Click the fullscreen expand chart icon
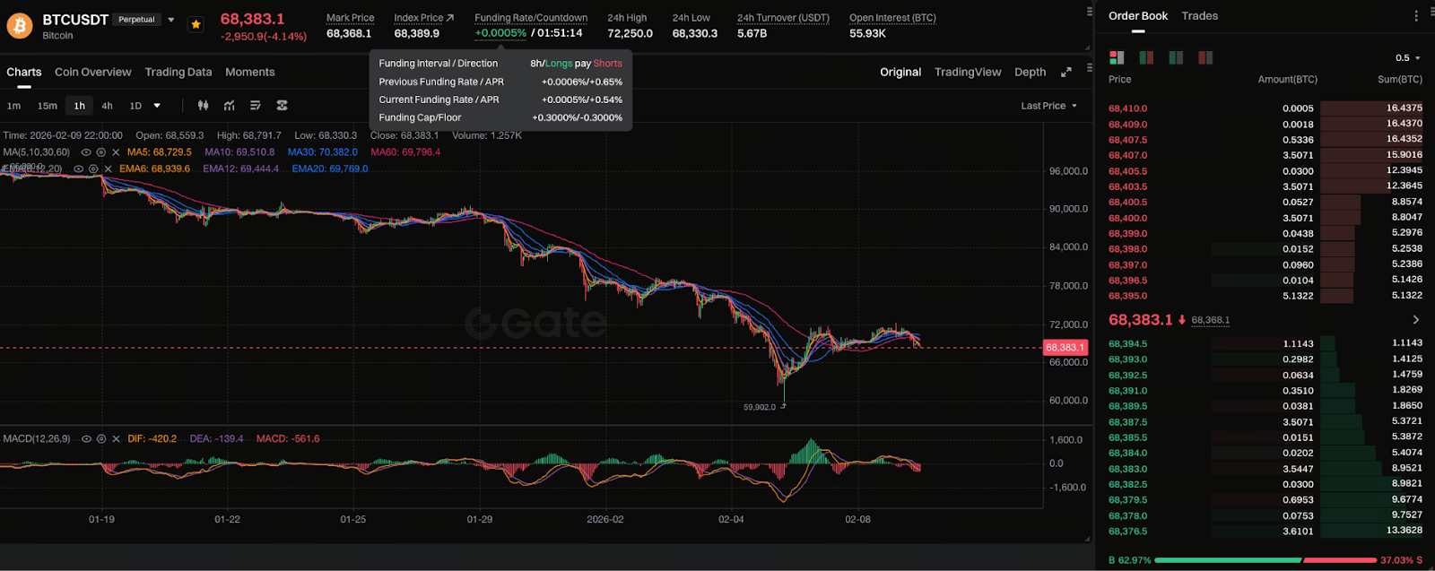1435x571 pixels. coord(1066,73)
